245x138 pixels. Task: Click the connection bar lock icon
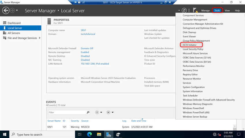tap(79, 2)
